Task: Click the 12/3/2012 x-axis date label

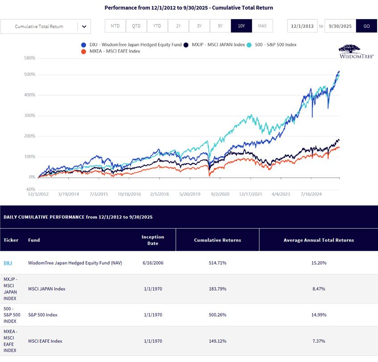Action: pos(38,194)
